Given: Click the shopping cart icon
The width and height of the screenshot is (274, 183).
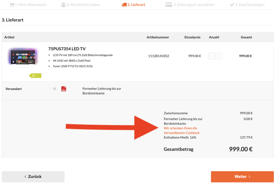Looking at the screenshot, I should click(x=12, y=5).
